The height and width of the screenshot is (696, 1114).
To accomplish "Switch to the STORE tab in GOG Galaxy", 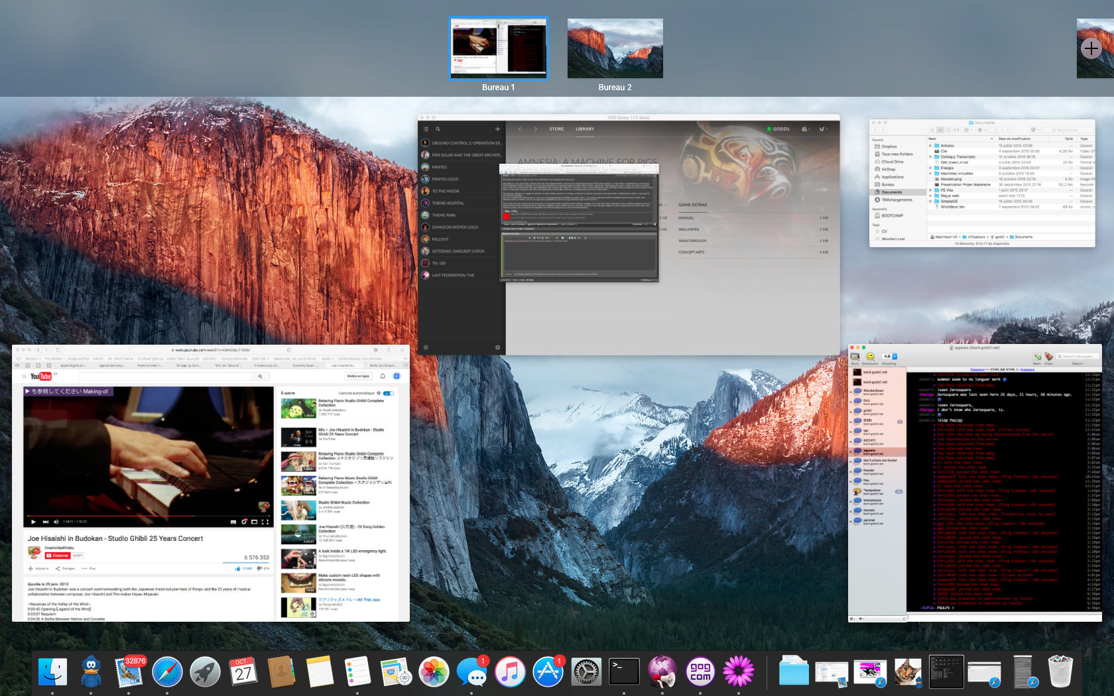I will tap(556, 129).
